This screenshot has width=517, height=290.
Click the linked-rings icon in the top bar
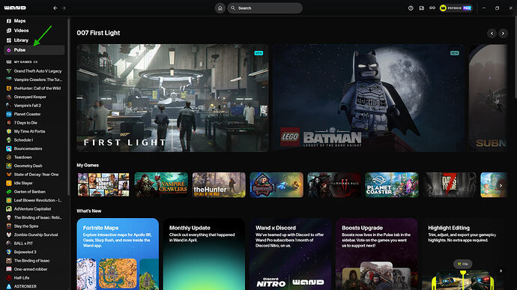click(x=432, y=8)
